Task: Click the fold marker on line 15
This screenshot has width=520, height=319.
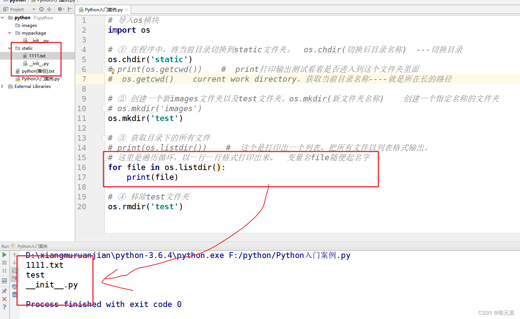Action: pyautogui.click(x=105, y=158)
